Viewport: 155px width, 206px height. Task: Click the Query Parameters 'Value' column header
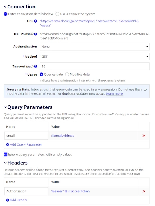tap(55, 127)
